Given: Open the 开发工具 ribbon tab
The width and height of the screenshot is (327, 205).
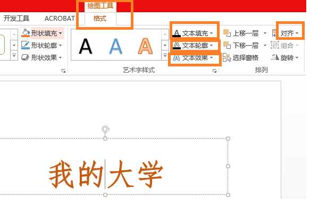Looking at the screenshot, I should click(x=16, y=19).
